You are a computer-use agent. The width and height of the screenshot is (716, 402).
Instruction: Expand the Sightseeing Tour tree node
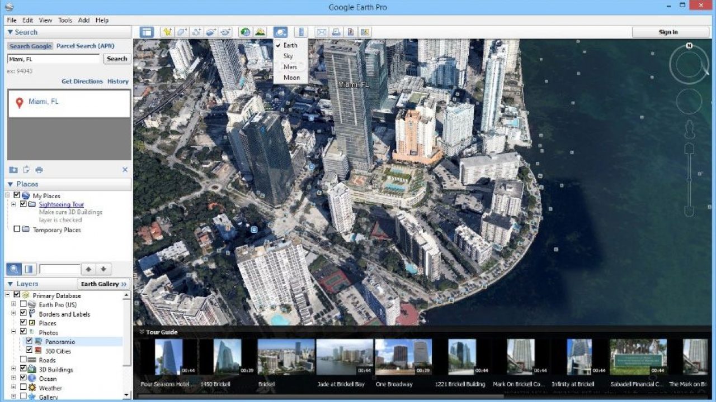[x=13, y=204]
